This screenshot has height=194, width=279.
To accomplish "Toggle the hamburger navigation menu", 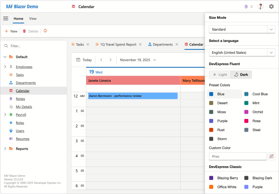I will coord(6,19).
